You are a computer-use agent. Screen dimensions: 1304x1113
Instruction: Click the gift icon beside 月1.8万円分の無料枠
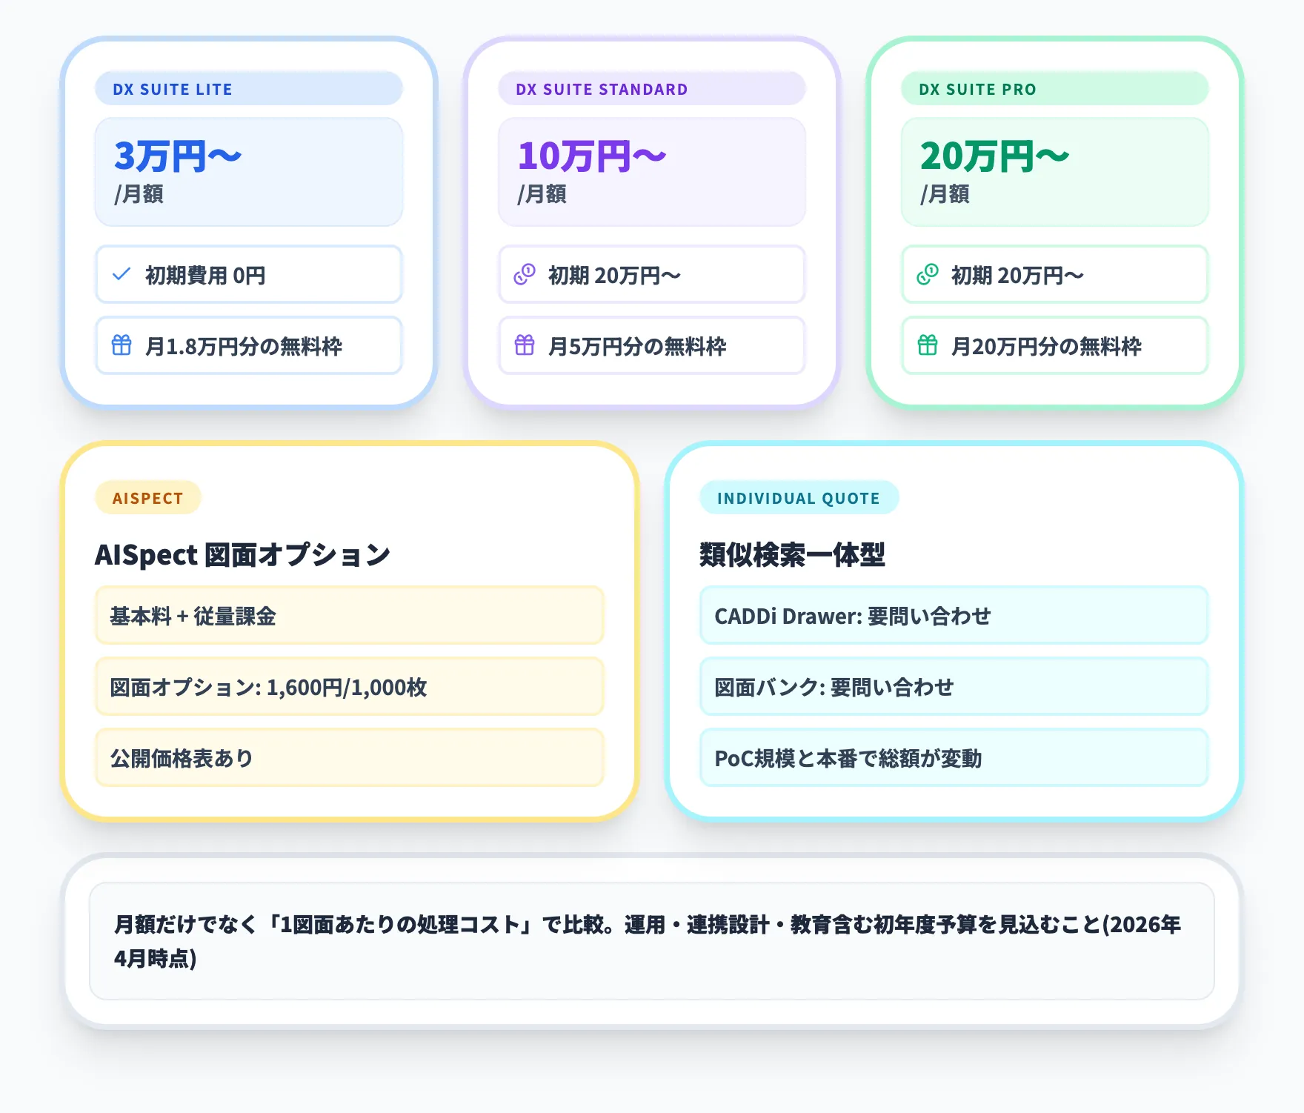[122, 346]
